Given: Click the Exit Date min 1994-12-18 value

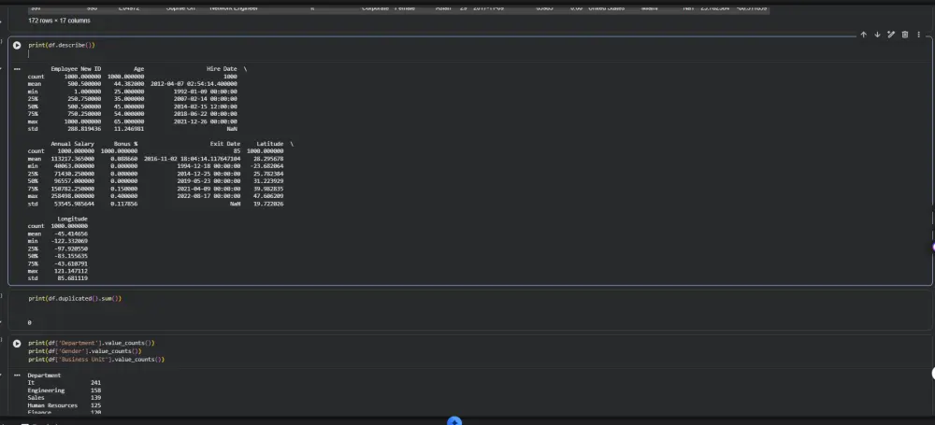Looking at the screenshot, I should click(x=209, y=166).
